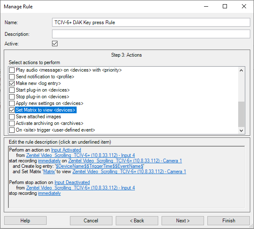The image size is (254, 229).
Task: Uncheck Set Matrix to view devices
Action: coord(12,110)
